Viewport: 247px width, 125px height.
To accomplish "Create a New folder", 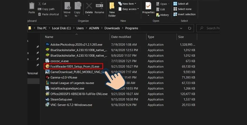I will pyautogui.click(x=112, y=9).
